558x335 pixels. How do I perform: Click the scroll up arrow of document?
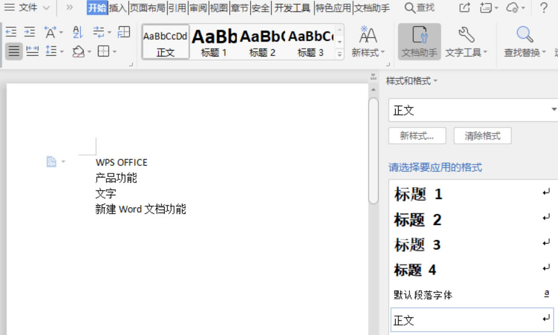pos(373,90)
